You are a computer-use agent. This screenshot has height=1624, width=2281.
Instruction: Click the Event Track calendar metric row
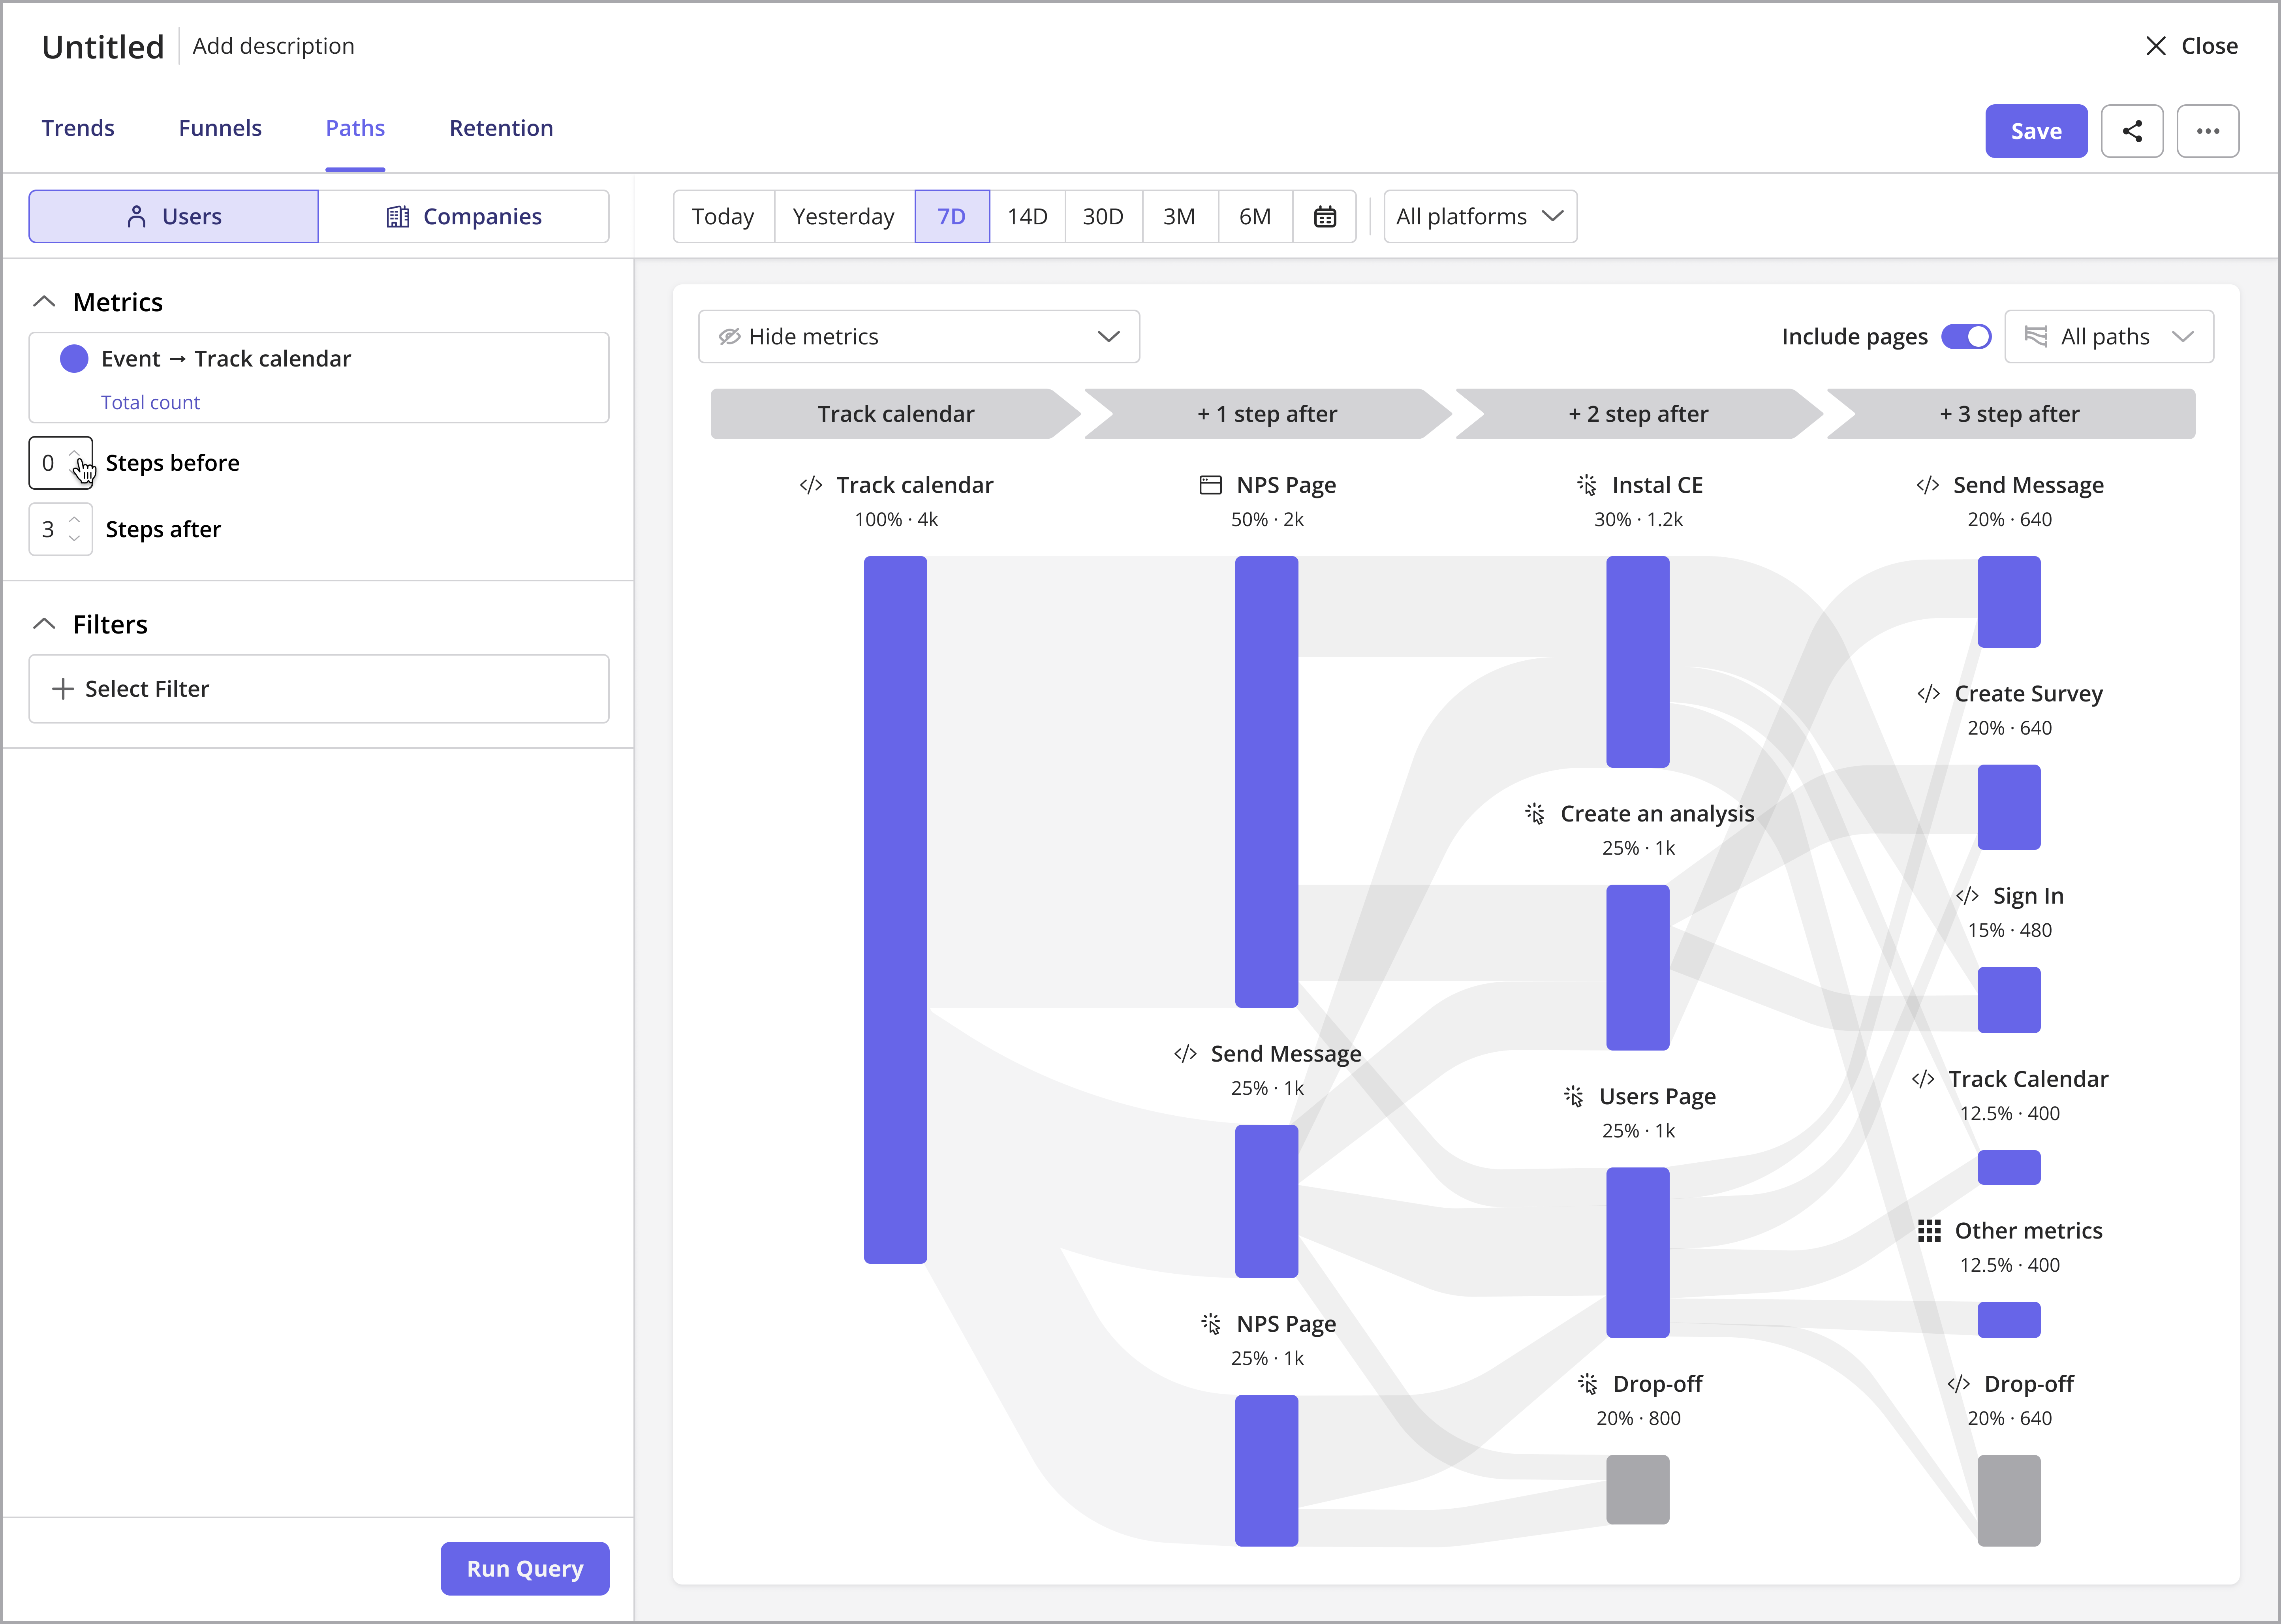click(x=319, y=377)
